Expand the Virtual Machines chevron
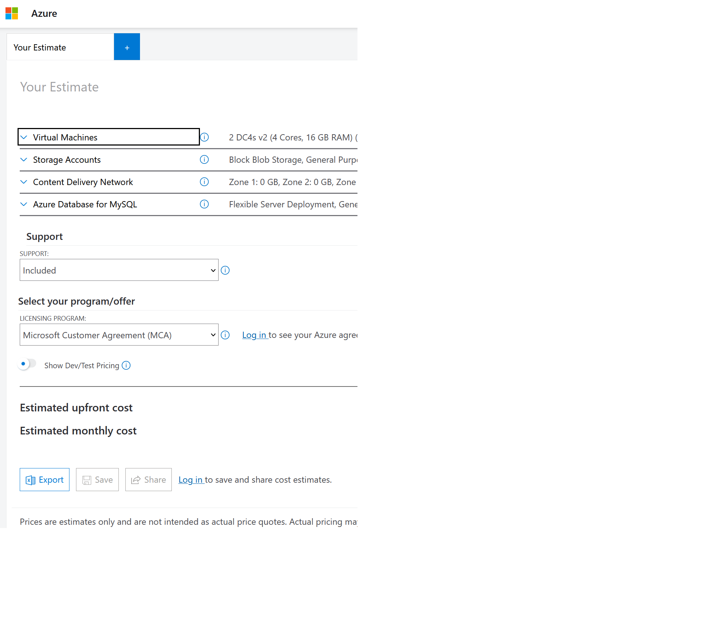Viewport: 712px width, 618px height. pyautogui.click(x=24, y=137)
